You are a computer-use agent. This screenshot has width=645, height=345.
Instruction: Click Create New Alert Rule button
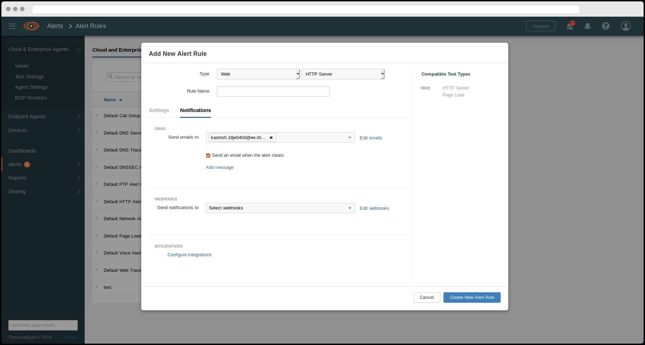[472, 297]
